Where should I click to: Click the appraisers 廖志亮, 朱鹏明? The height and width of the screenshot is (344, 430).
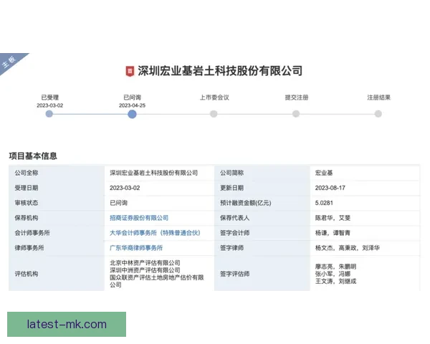point(335,267)
